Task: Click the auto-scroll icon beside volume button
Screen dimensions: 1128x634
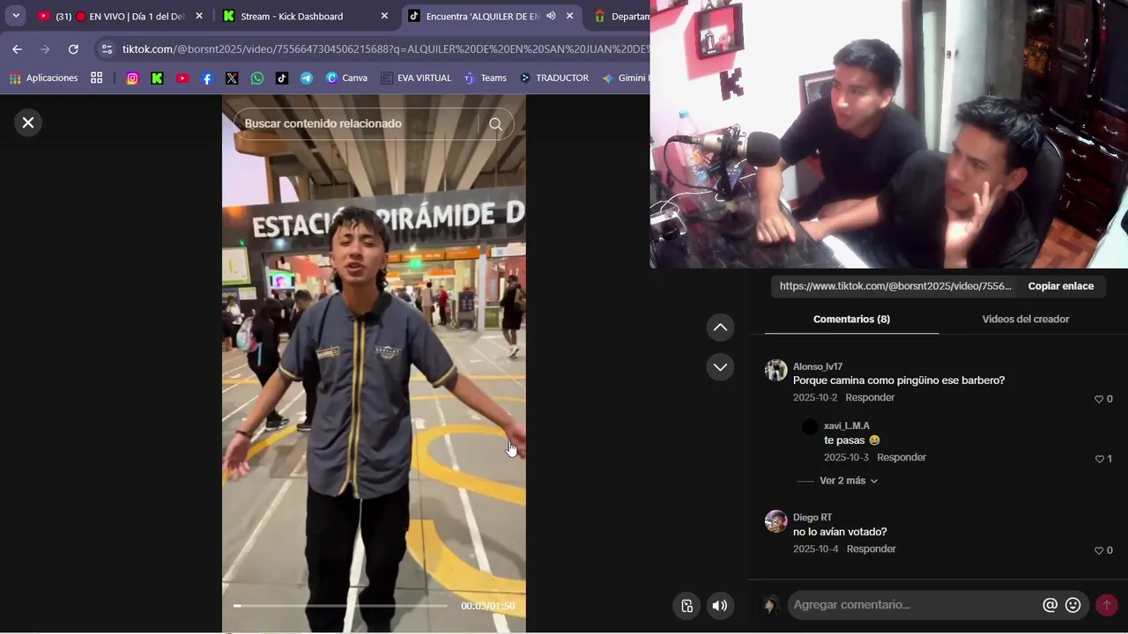Action: pyautogui.click(x=686, y=605)
